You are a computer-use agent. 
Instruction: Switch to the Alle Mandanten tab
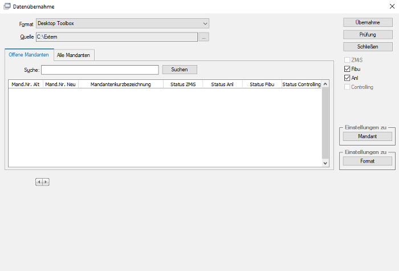pyautogui.click(x=74, y=55)
